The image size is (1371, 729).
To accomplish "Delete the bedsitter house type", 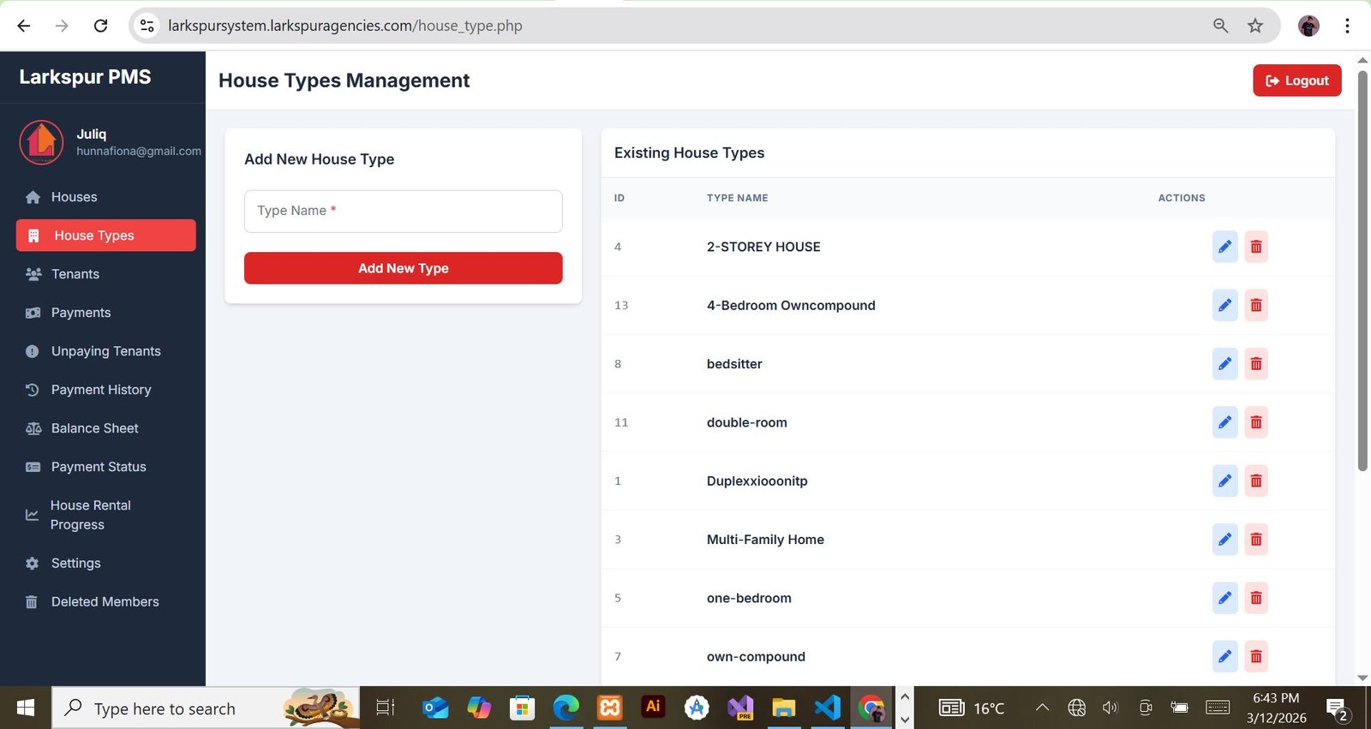I will coord(1255,364).
